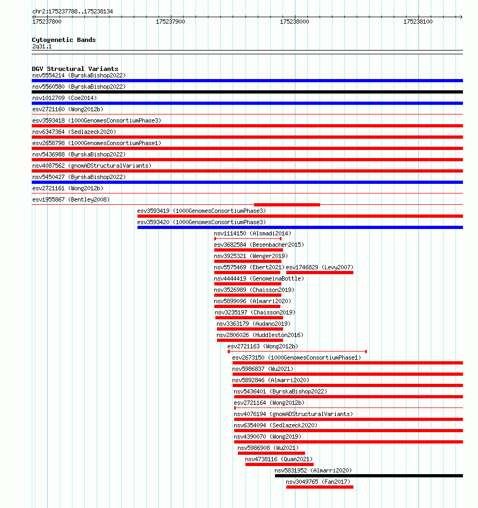This screenshot has width=478, height=508.
Task: Click the 175237800 ruler coordinate
Action: click(x=47, y=22)
